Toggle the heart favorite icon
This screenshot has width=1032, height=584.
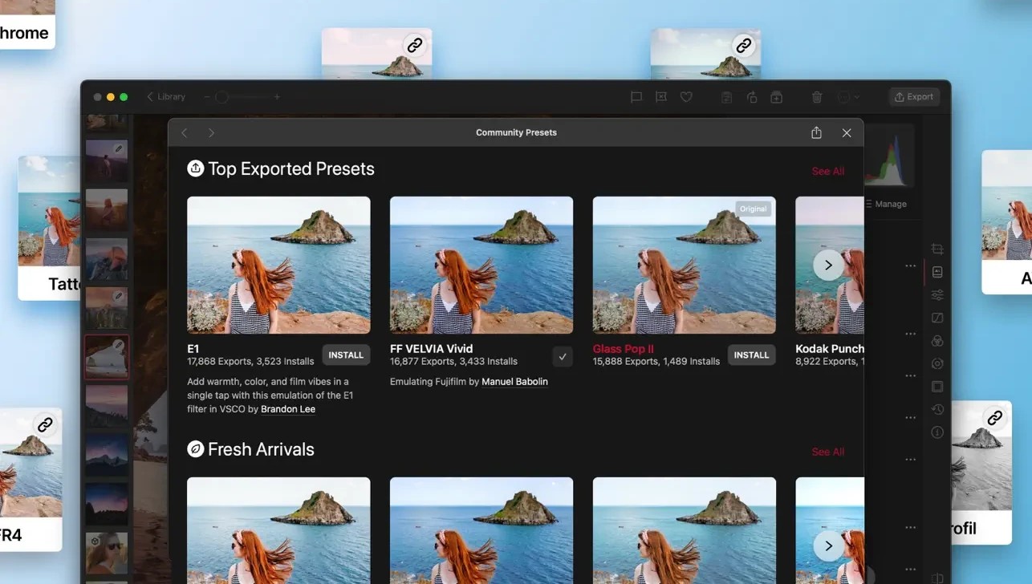[686, 97]
